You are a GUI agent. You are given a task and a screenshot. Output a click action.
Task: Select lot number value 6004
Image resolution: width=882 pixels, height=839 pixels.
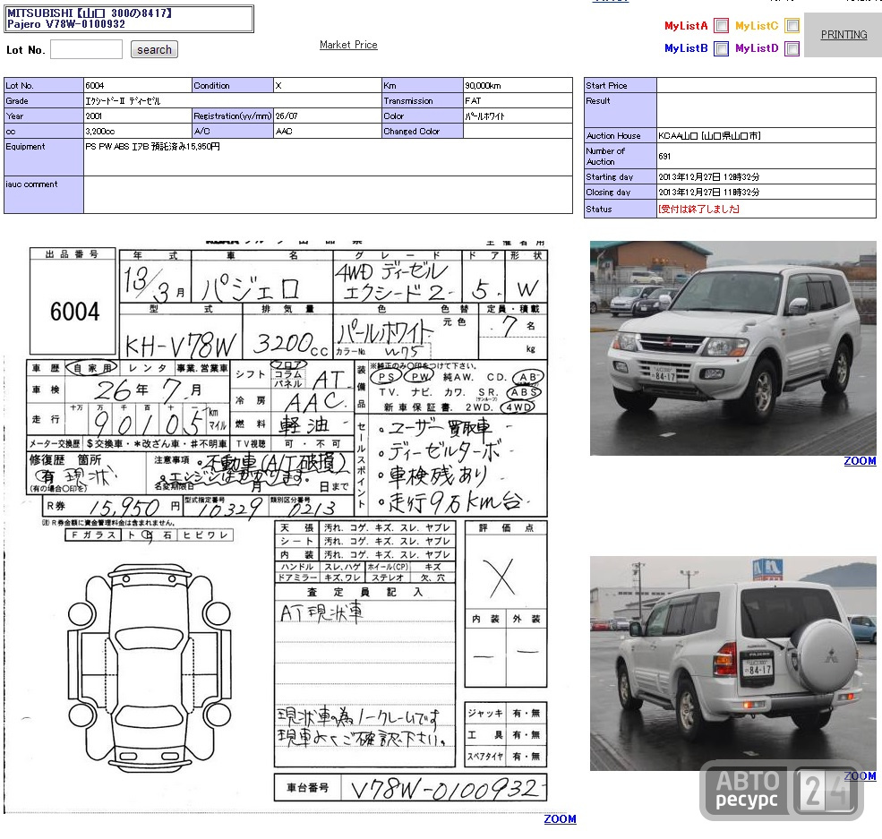95,85
